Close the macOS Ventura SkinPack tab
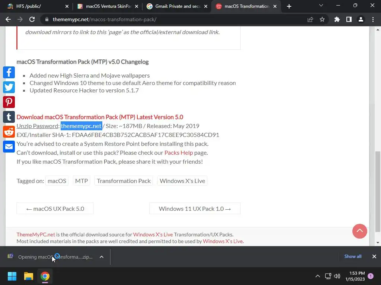The image size is (381, 285). pos(137,6)
